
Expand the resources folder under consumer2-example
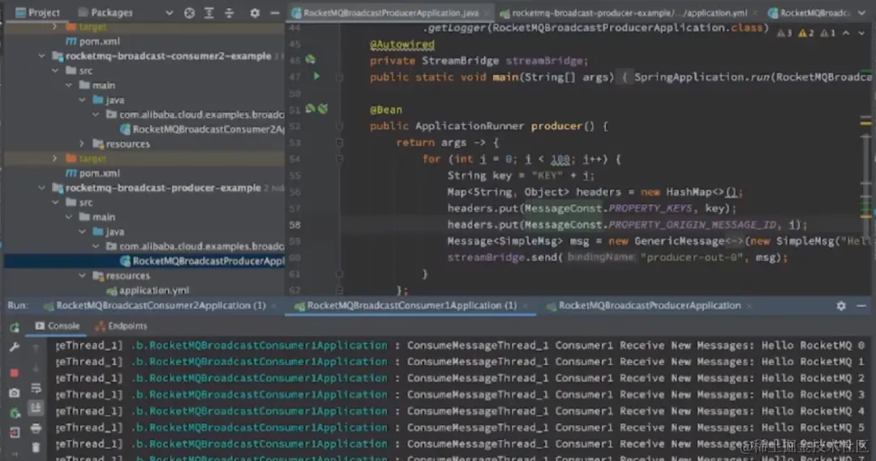tap(82, 144)
